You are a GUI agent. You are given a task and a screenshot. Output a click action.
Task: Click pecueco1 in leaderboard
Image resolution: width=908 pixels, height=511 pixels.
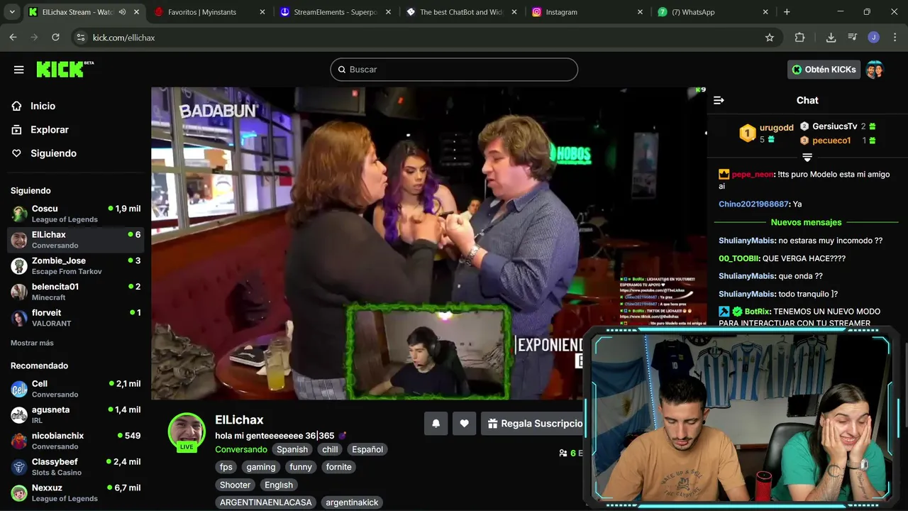click(831, 141)
